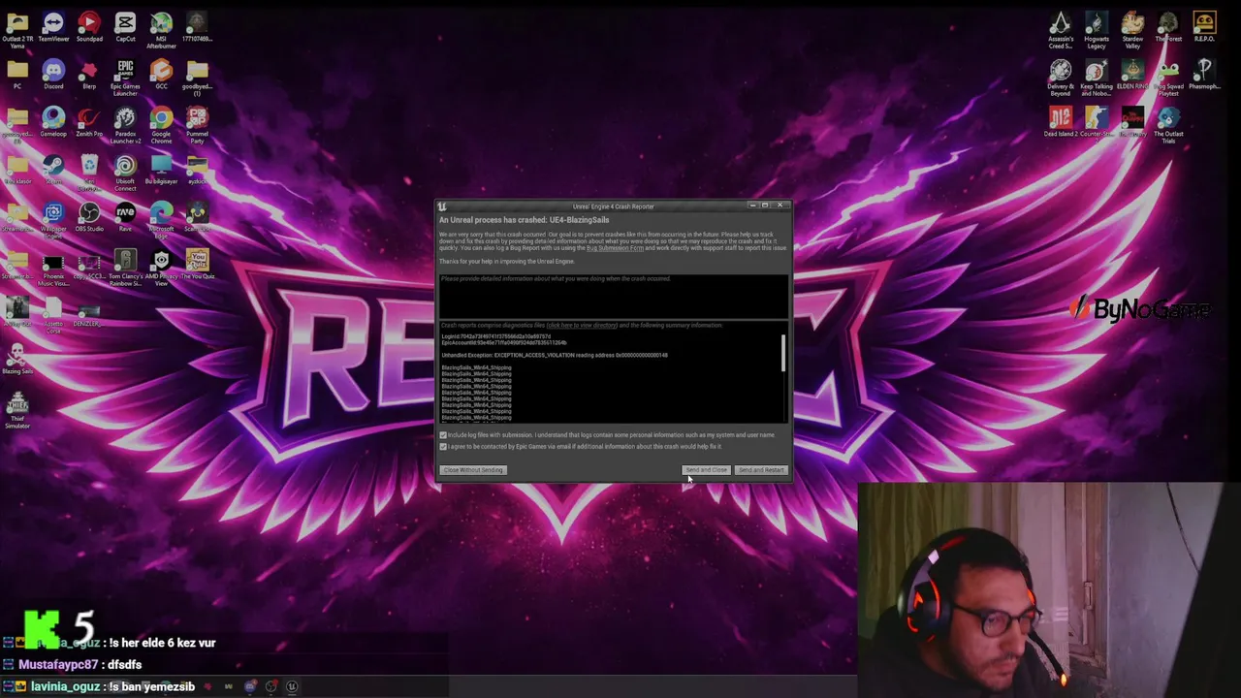Select the Unhandled Exception access violation line
This screenshot has height=698, width=1241.
click(555, 355)
